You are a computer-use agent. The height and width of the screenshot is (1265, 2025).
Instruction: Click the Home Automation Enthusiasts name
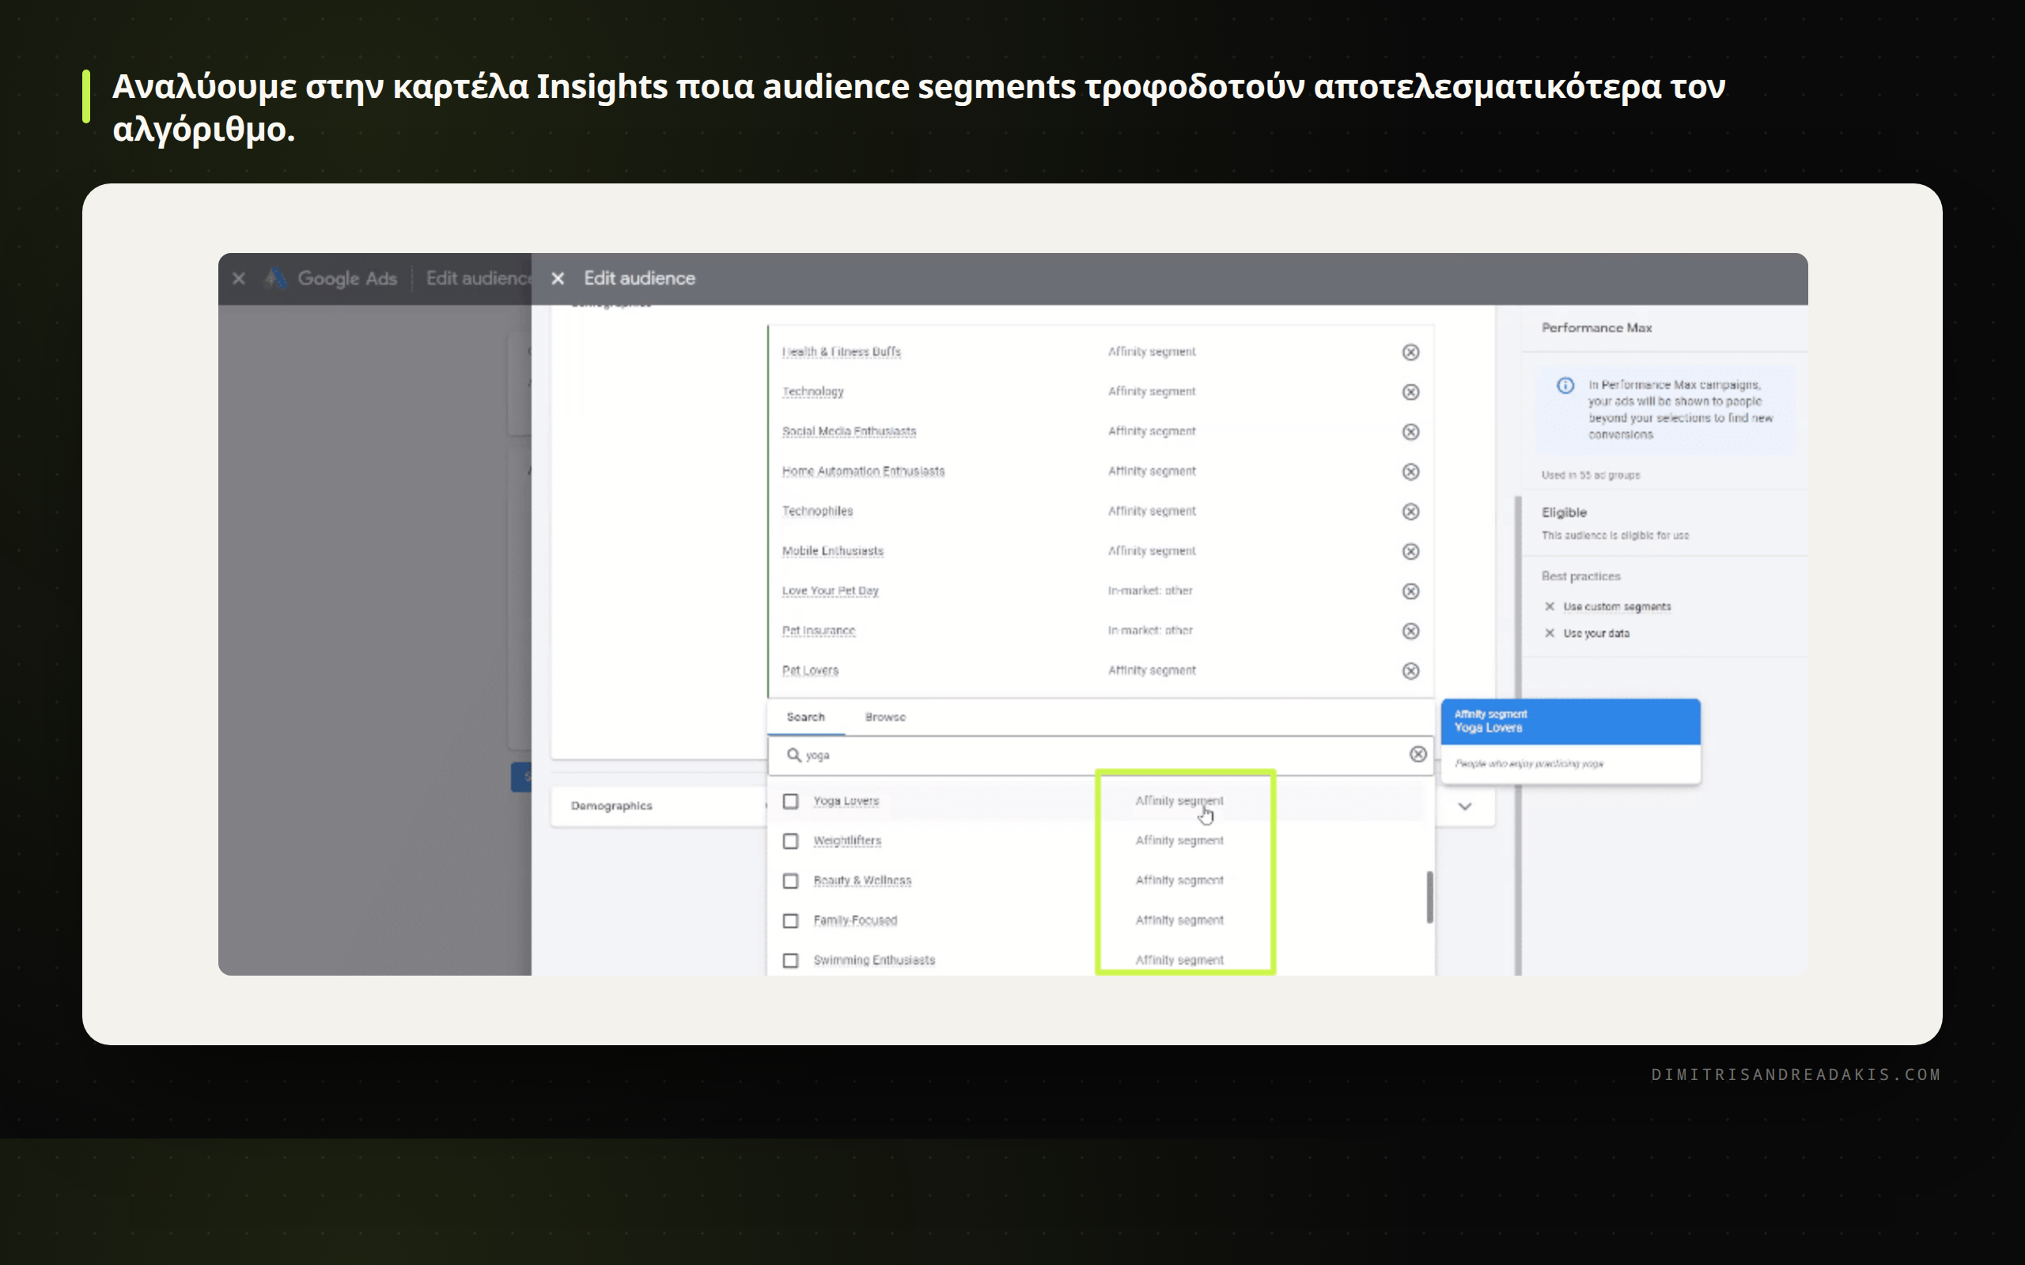(x=863, y=471)
